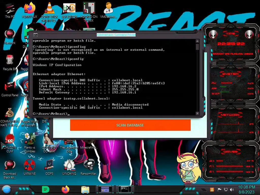Open the SEX EDITOR HxD shortcut

pyautogui.click(x=69, y=10)
